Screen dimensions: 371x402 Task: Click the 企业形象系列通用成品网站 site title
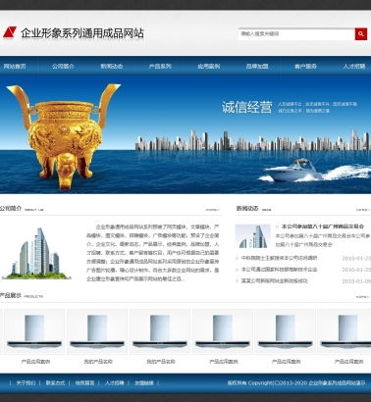[x=82, y=33]
